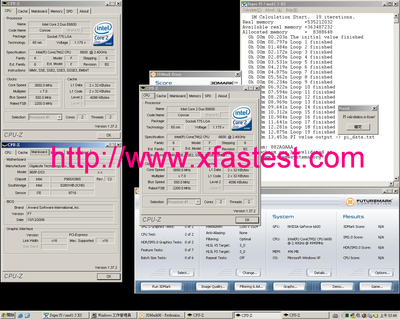This screenshot has height=320, width=400.
Task: Open About tab in top-left CPU-Z window
Action: 84,11
